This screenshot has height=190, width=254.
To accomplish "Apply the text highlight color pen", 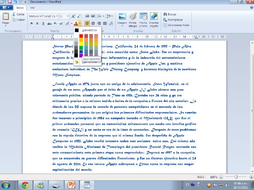I will [67, 24].
